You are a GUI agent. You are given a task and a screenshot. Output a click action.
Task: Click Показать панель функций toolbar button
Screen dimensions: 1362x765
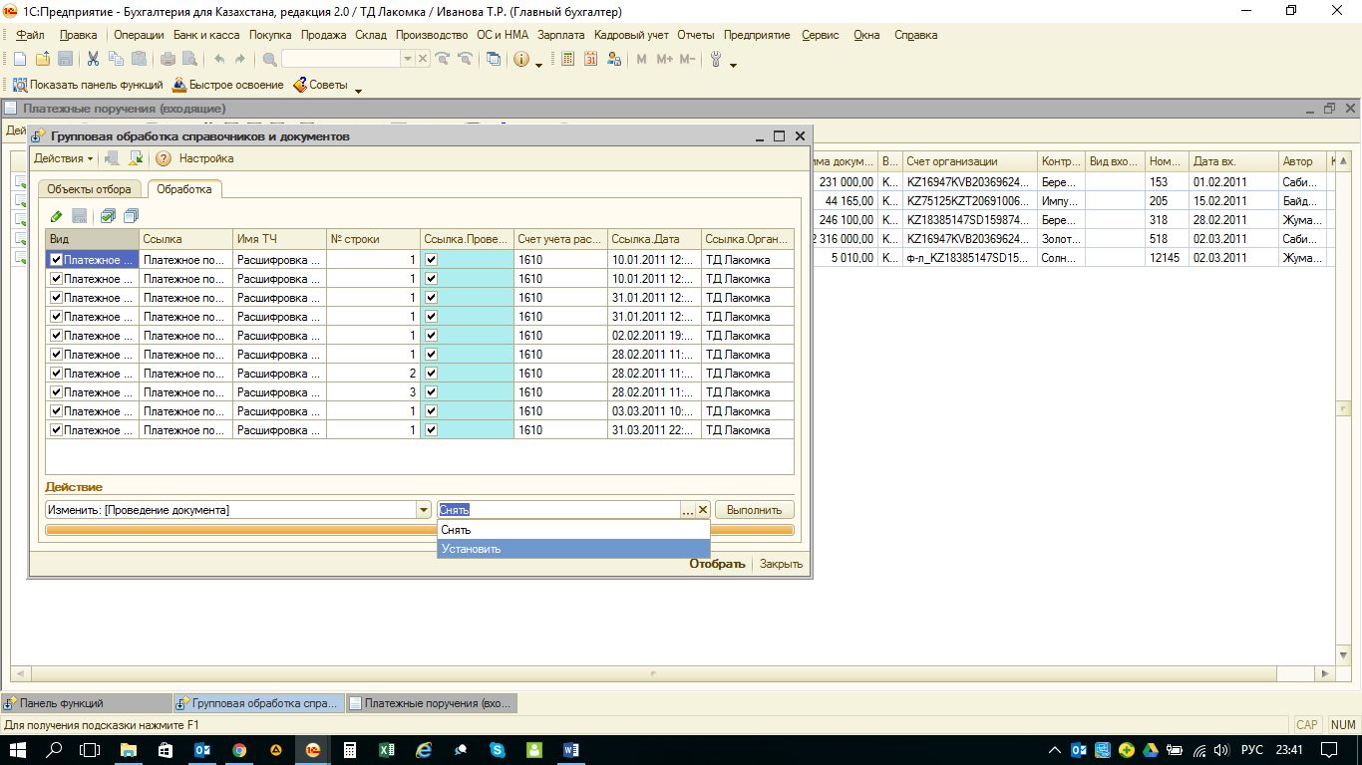point(87,86)
